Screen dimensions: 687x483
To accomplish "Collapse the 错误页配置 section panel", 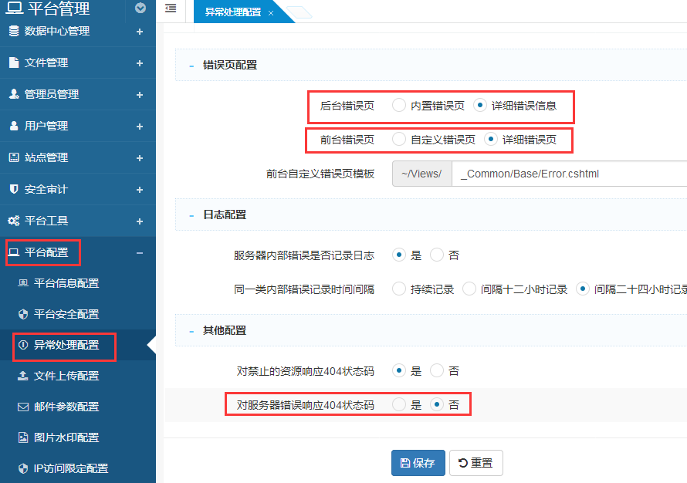I will click(191, 66).
